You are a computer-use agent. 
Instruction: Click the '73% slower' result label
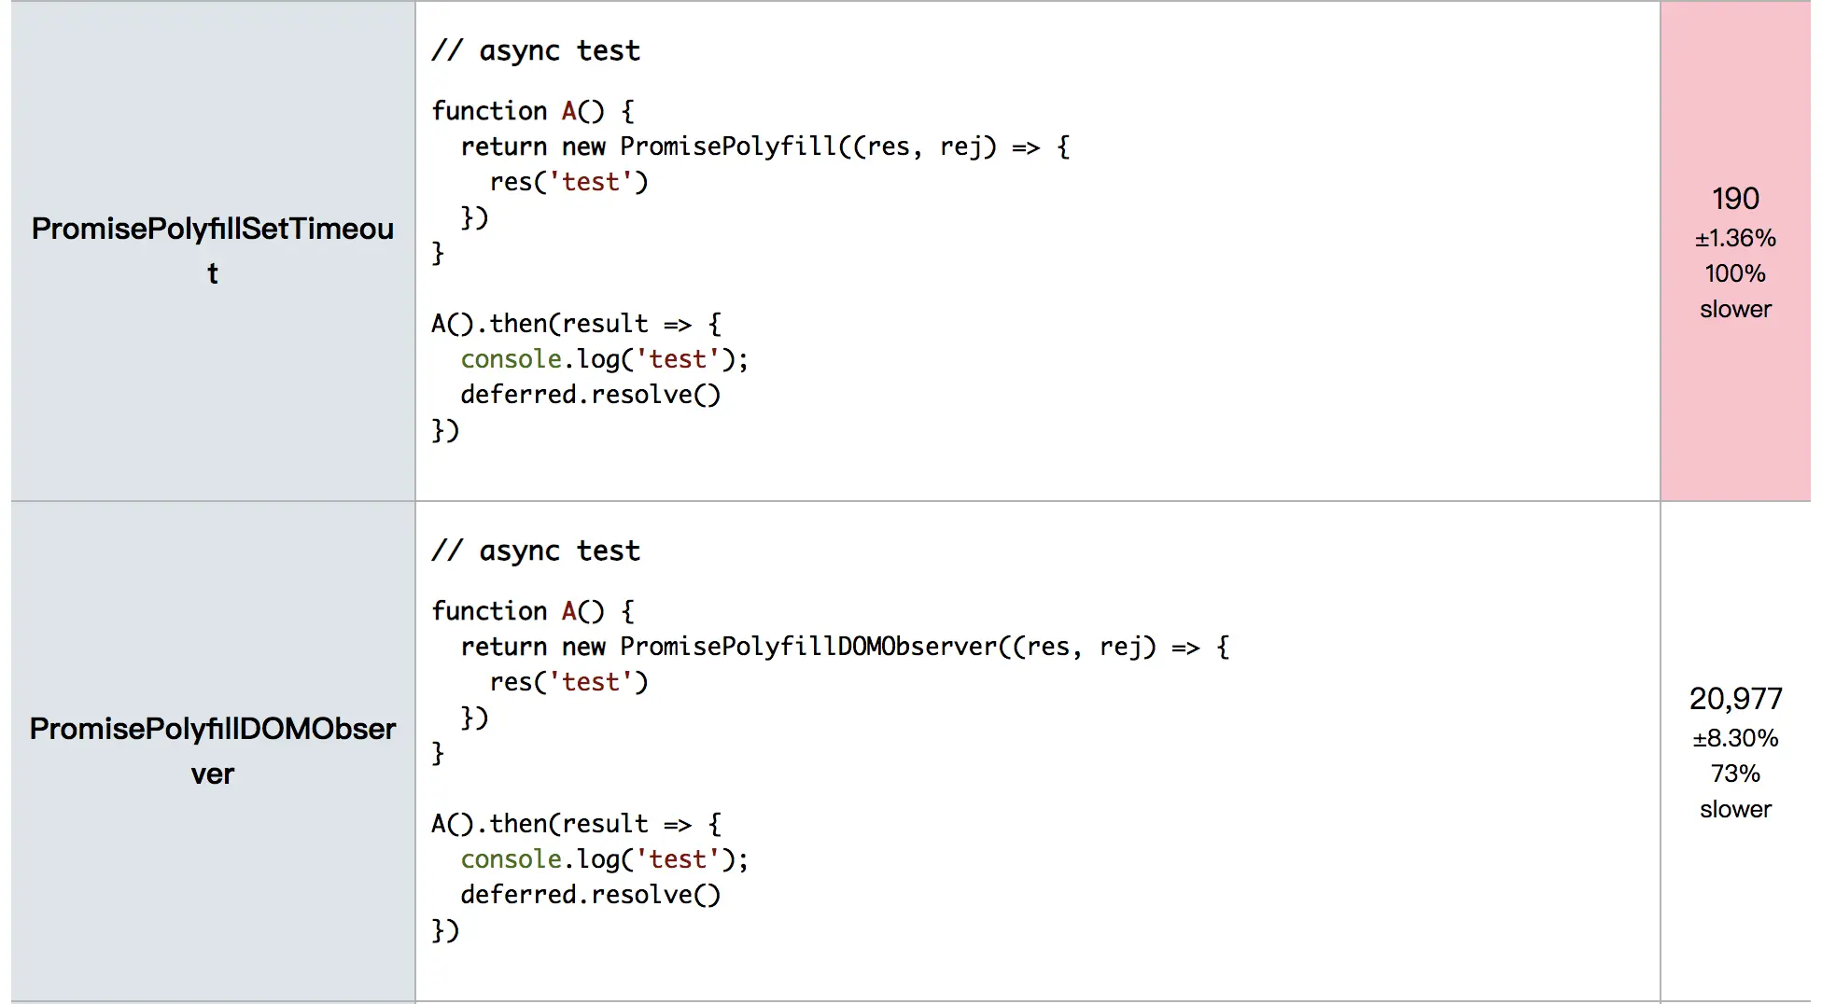[1735, 791]
